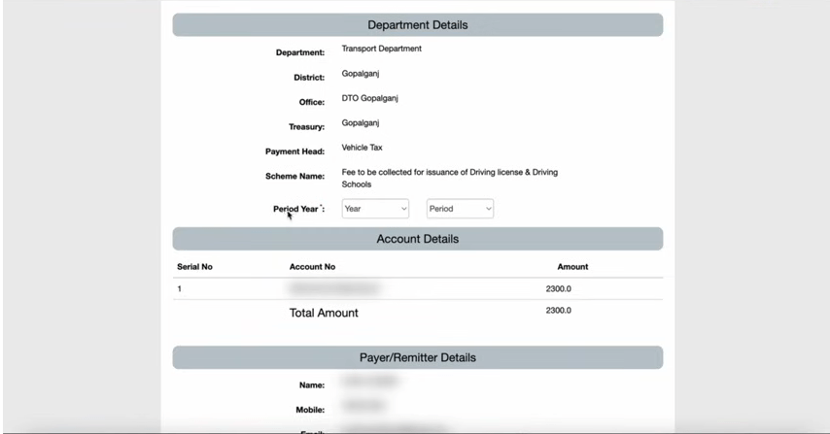Click the Transport Department value text
The height and width of the screenshot is (434, 830).
point(381,49)
